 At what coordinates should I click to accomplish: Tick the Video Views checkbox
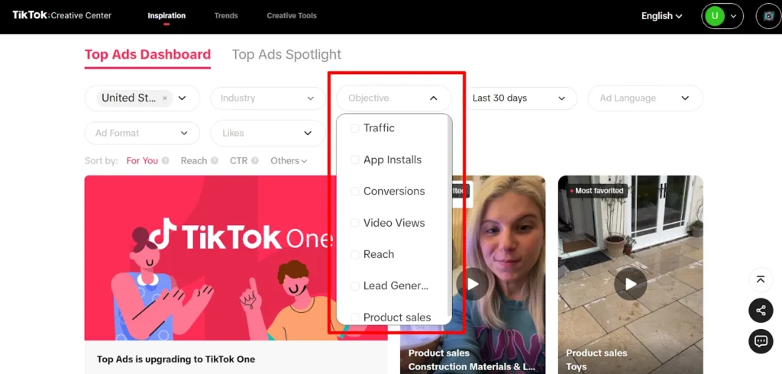pyautogui.click(x=355, y=223)
